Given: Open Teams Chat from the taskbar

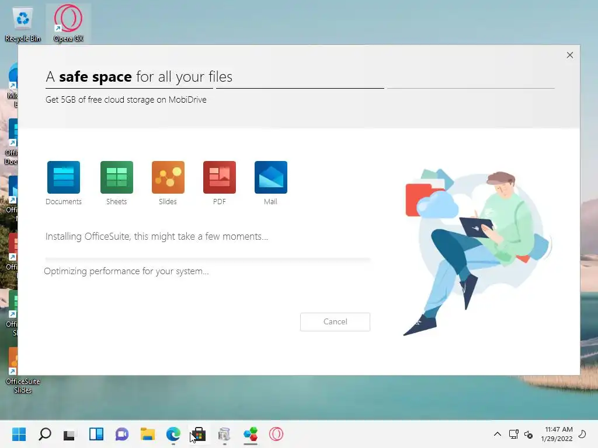Looking at the screenshot, I should pyautogui.click(x=122, y=434).
